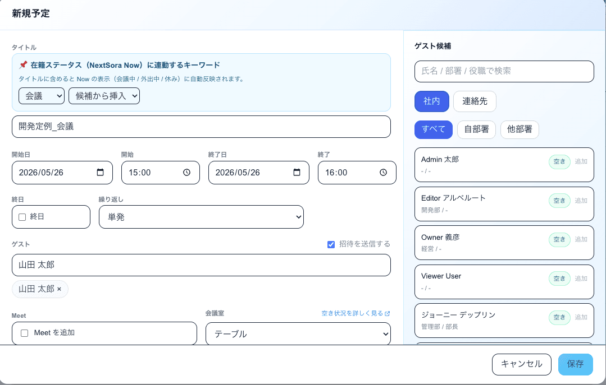This screenshot has height=385, width=606.
Task: Open the start time clock picker icon
Action: pyautogui.click(x=186, y=173)
